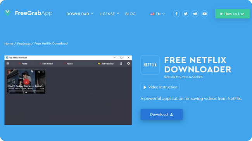Click Paste in the app toolbar
252x141 pixels.
23,64
